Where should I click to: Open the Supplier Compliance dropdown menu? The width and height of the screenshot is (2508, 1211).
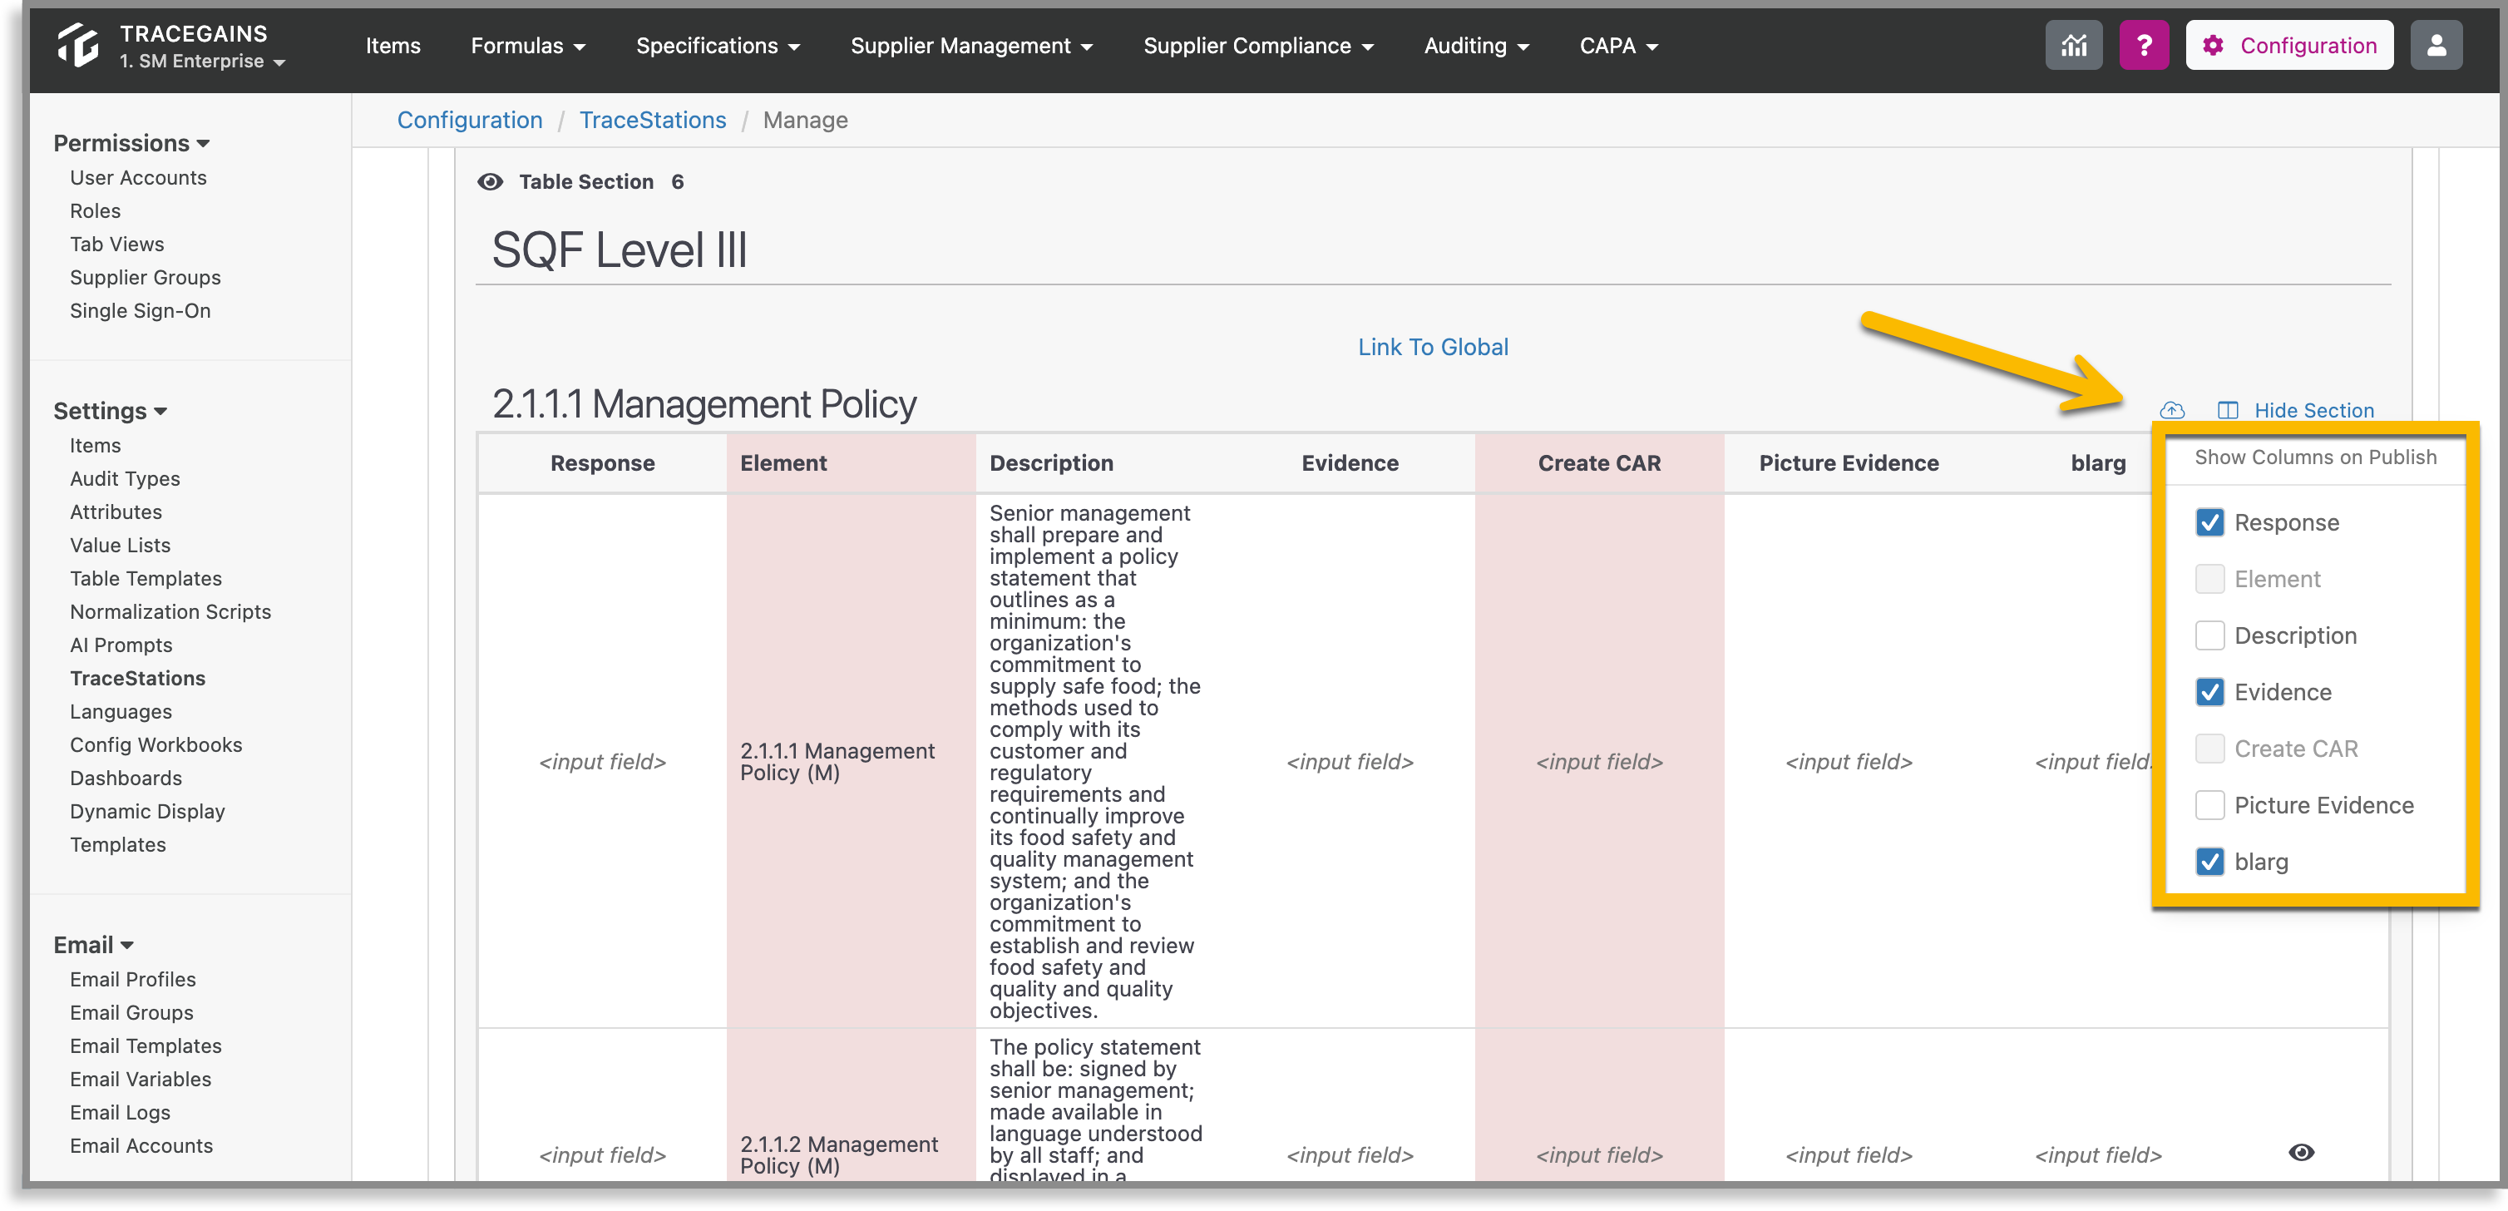(x=1258, y=46)
